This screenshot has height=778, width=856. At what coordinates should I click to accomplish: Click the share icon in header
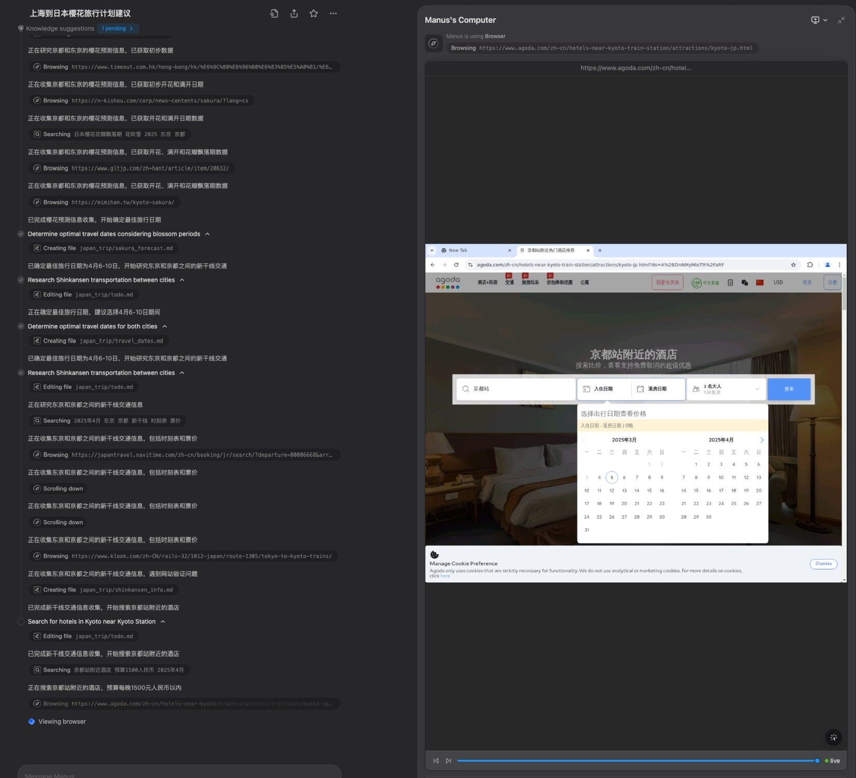click(x=294, y=13)
